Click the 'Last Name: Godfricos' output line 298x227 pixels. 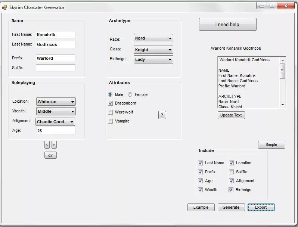[238, 81]
